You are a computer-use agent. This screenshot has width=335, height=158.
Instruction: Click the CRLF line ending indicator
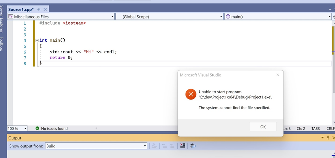pos(330,129)
